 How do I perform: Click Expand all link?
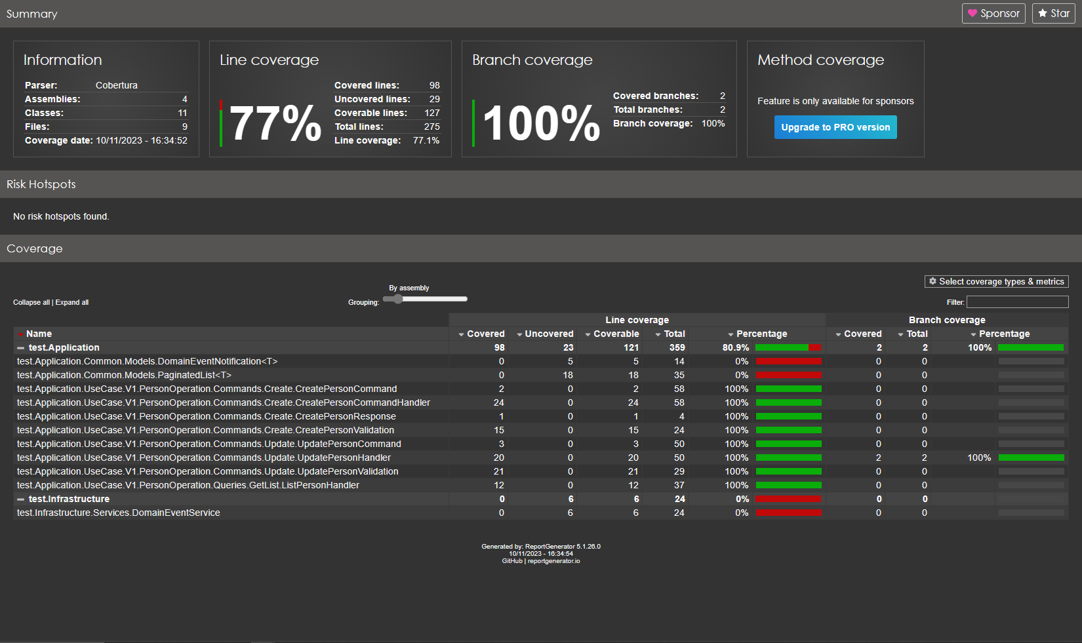72,302
